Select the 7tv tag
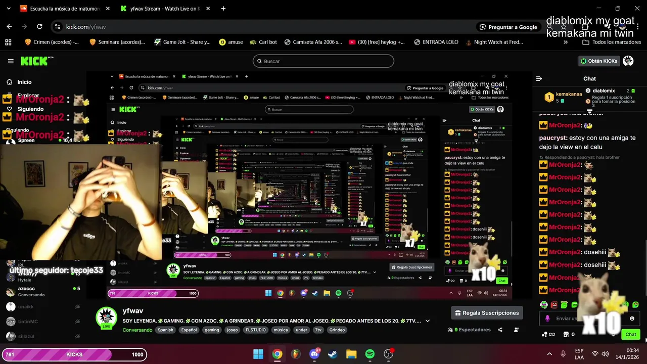 coord(318,330)
